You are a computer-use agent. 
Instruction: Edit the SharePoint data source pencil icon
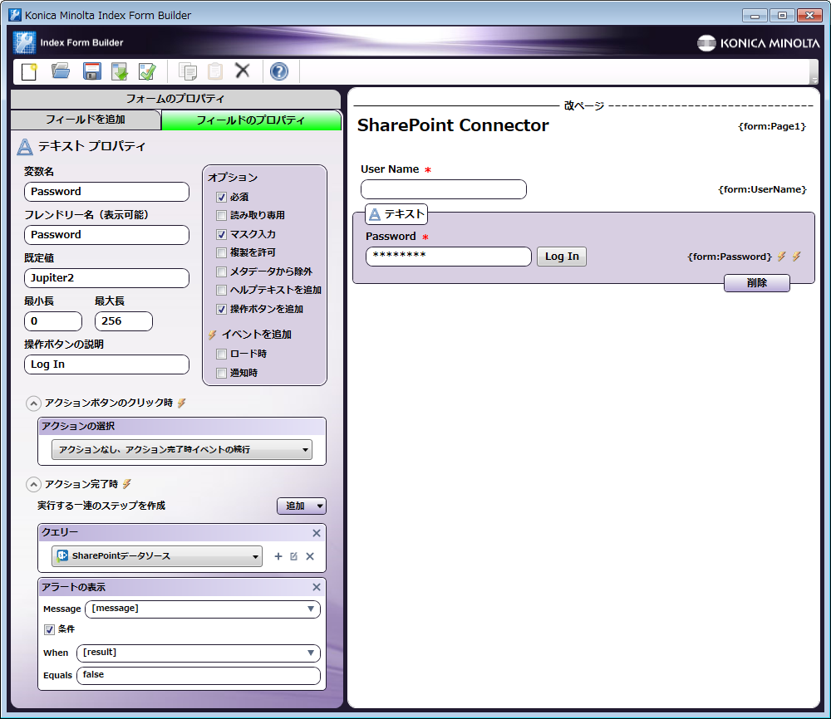[294, 556]
